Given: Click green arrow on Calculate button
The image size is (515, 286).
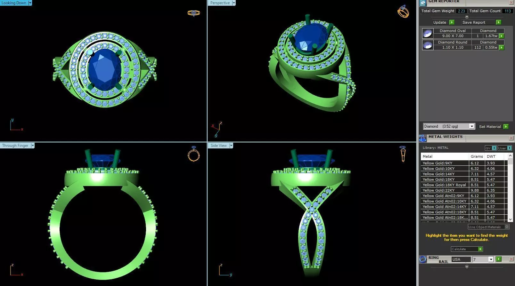Looking at the screenshot, I should pos(480,249).
